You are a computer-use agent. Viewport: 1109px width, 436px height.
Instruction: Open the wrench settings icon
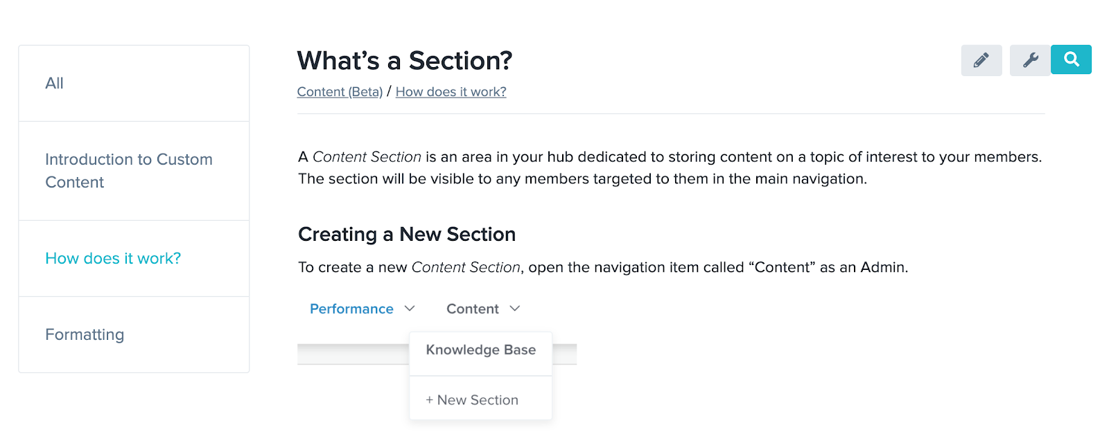[1030, 61]
